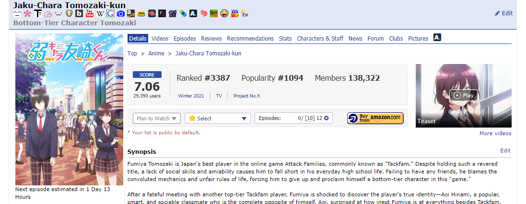Click the yellow grinning smiley icon
The width and height of the screenshot is (526, 204).
(224, 14)
